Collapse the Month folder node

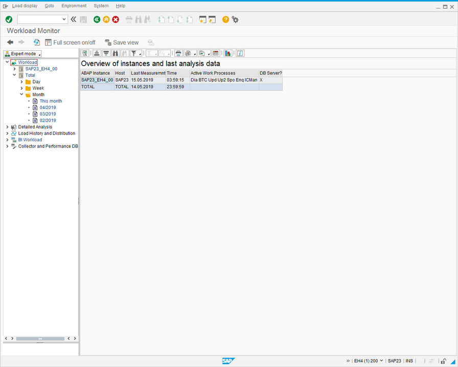tap(21, 95)
